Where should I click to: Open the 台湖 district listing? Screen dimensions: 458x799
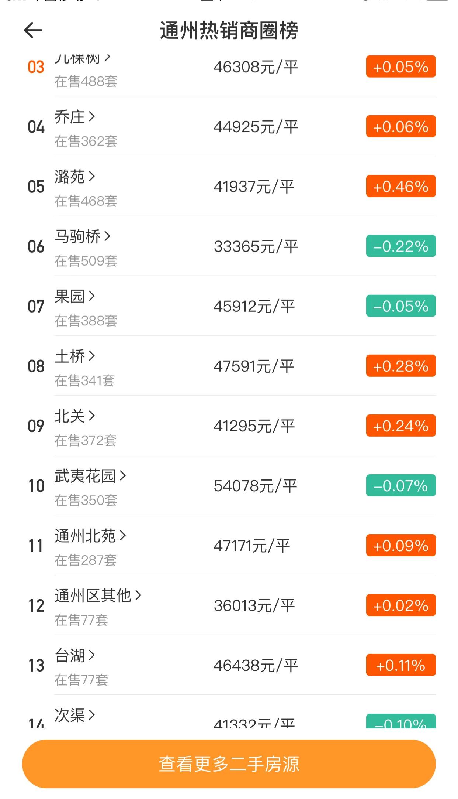coord(70,656)
